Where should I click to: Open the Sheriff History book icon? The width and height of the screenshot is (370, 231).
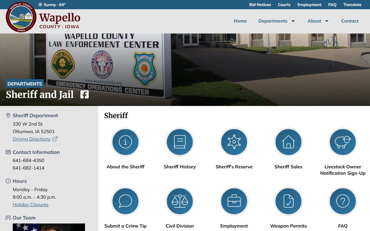pyautogui.click(x=180, y=142)
